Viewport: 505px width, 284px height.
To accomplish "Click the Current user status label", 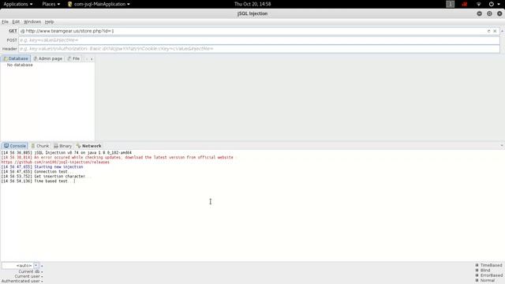I will coord(28,276).
